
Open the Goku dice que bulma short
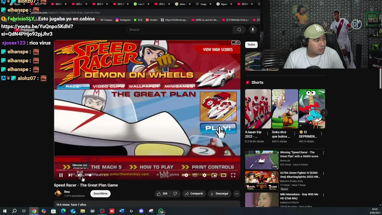point(285,109)
